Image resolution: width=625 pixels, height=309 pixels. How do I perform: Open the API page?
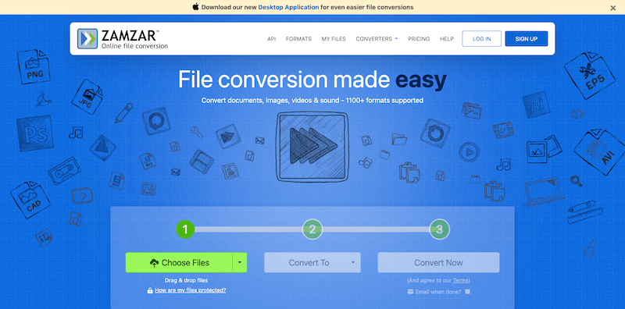click(271, 39)
